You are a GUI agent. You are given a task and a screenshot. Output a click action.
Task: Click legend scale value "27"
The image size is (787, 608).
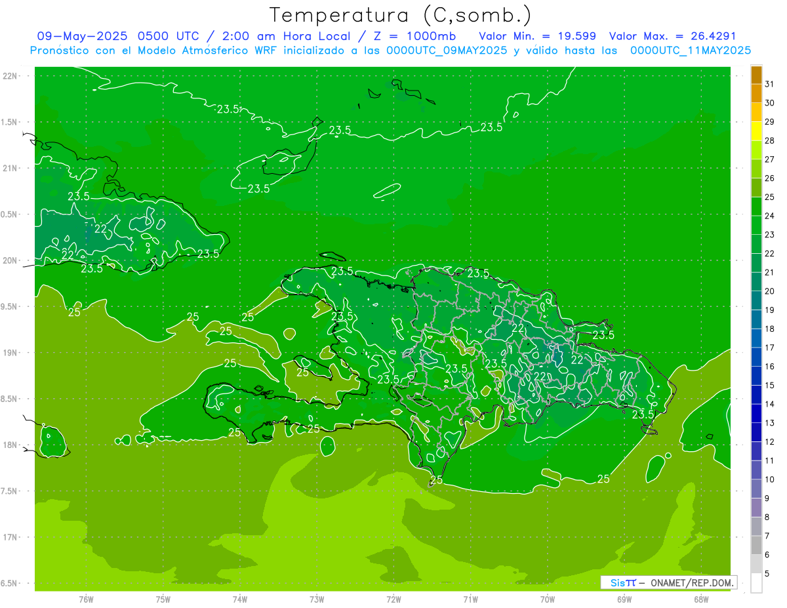click(770, 159)
